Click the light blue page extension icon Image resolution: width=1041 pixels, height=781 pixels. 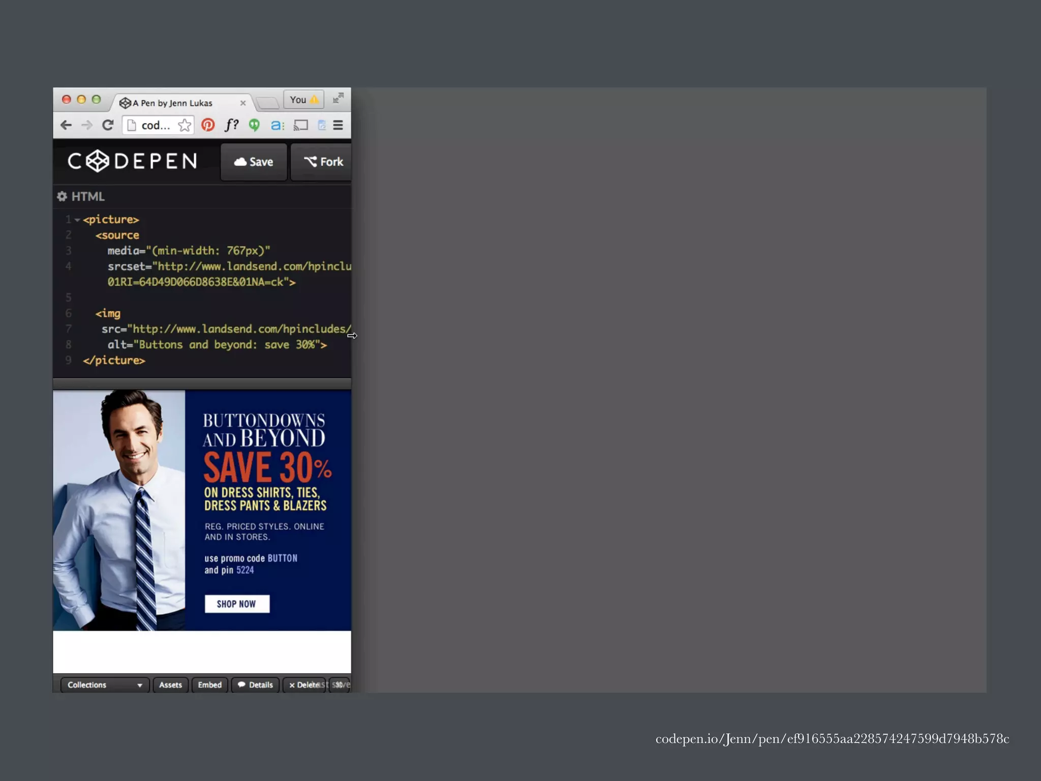pyautogui.click(x=322, y=125)
